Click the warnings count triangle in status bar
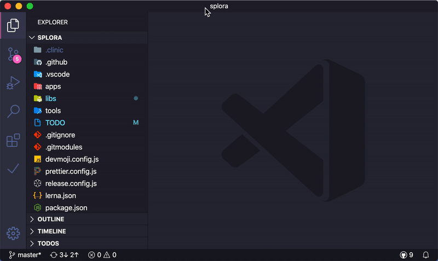Screen dimensions: 438x261 110,255
